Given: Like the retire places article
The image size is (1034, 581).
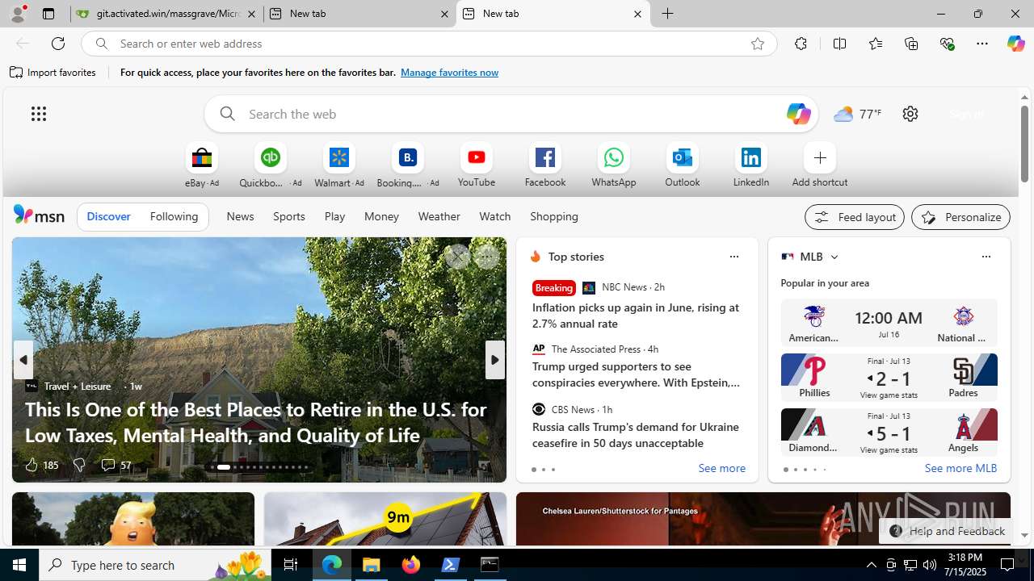Looking at the screenshot, I should pyautogui.click(x=40, y=465).
